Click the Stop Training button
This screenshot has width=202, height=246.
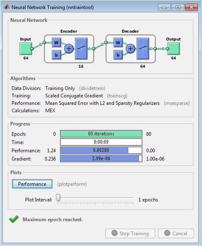[x=130, y=234]
